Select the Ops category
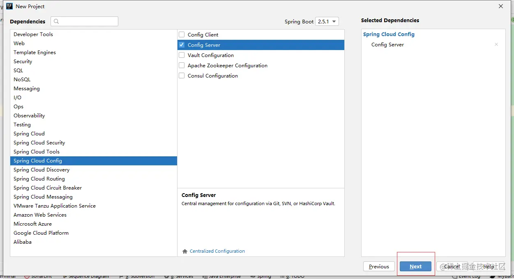The height and width of the screenshot is (279, 514). click(94, 107)
